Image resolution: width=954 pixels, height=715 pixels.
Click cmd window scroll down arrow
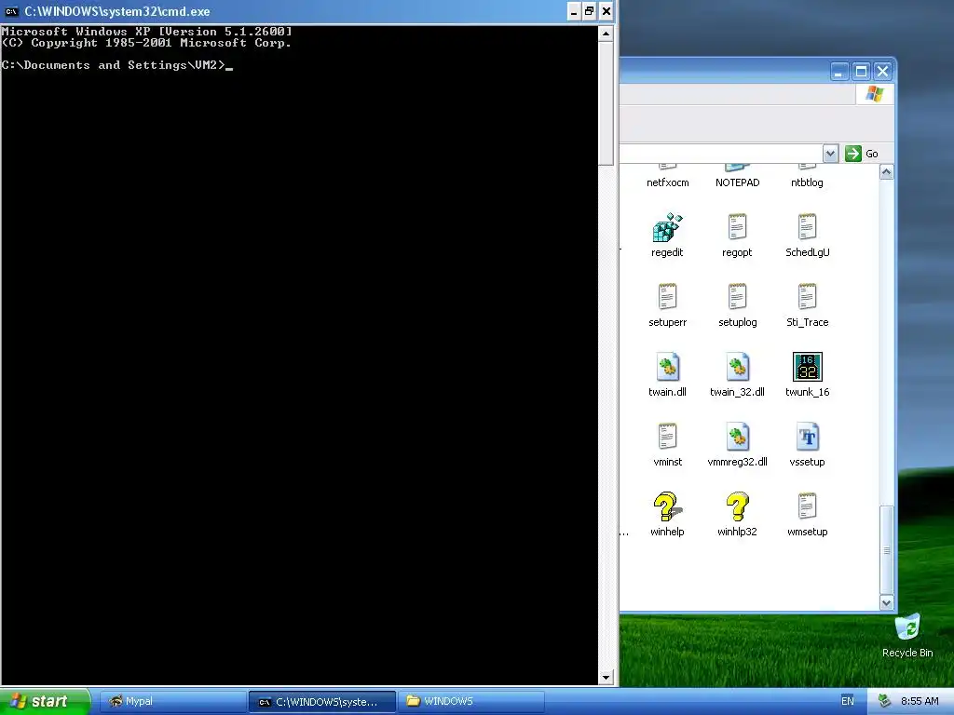[x=606, y=678]
